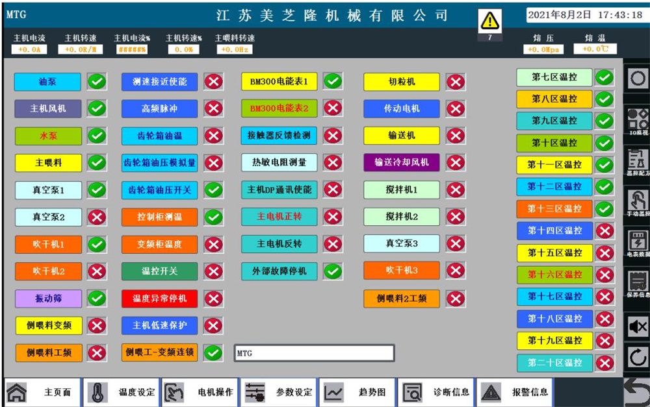Switch to the 温度设定 tab
650x407 pixels.
click(x=122, y=392)
